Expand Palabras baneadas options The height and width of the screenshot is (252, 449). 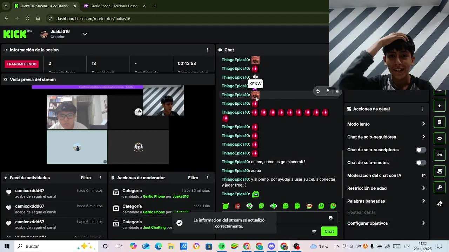click(423, 201)
